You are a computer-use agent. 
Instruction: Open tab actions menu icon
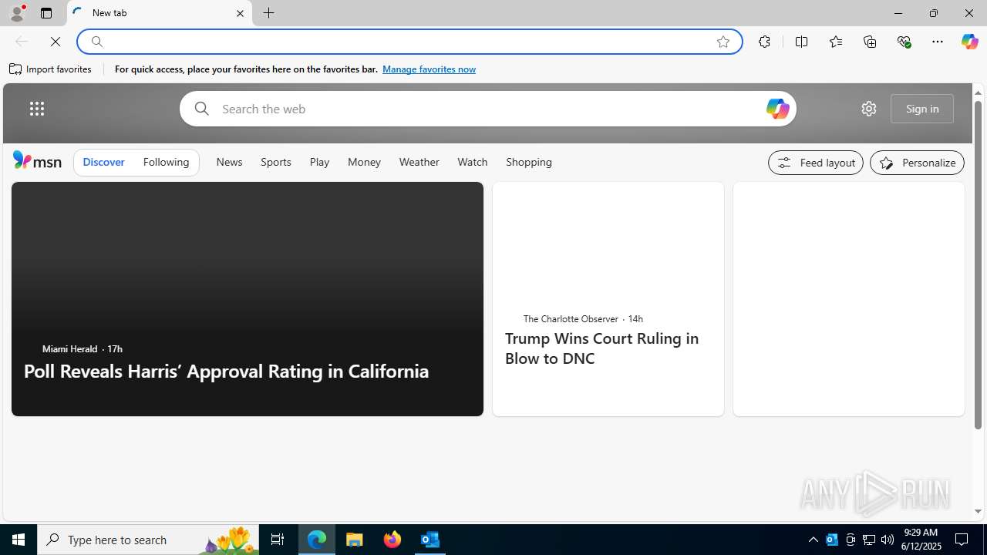46,13
